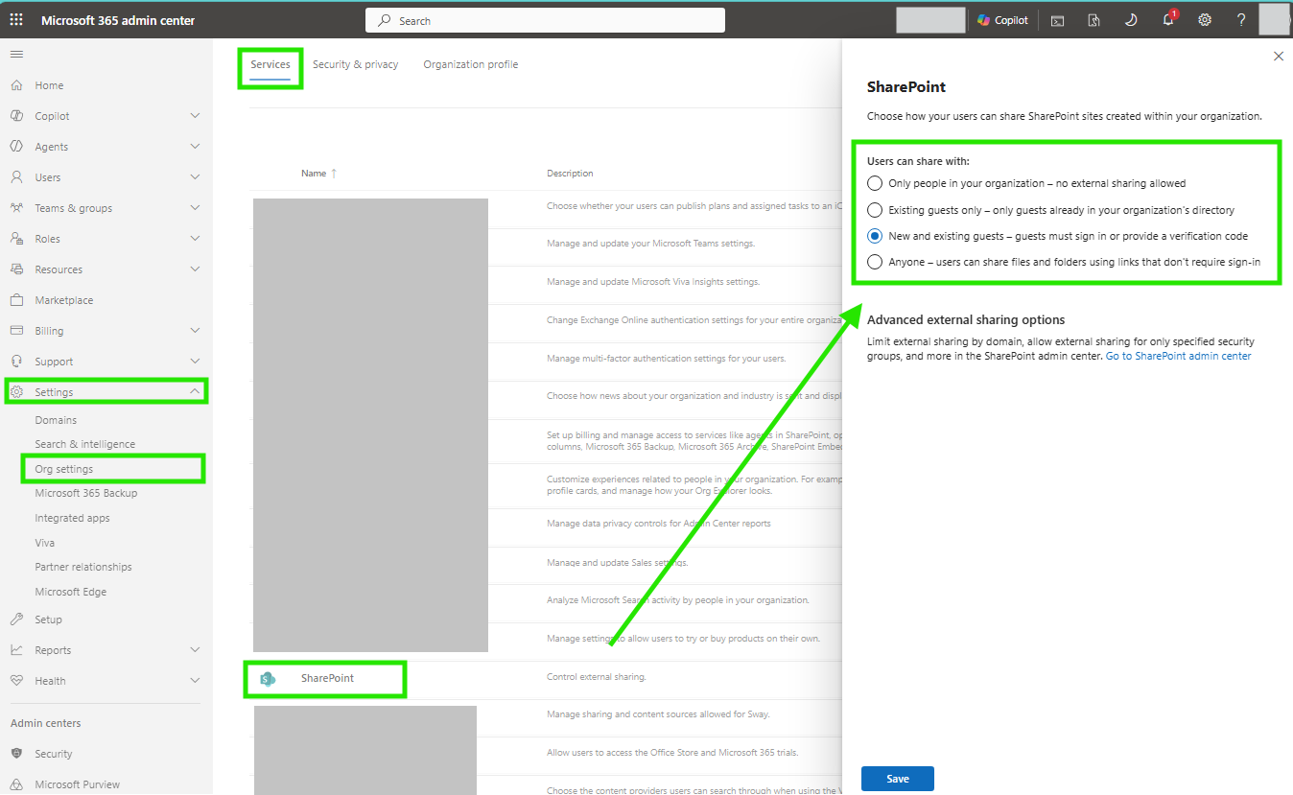Collapse the Settings menu chevron
The height and width of the screenshot is (795, 1293).
point(195,391)
